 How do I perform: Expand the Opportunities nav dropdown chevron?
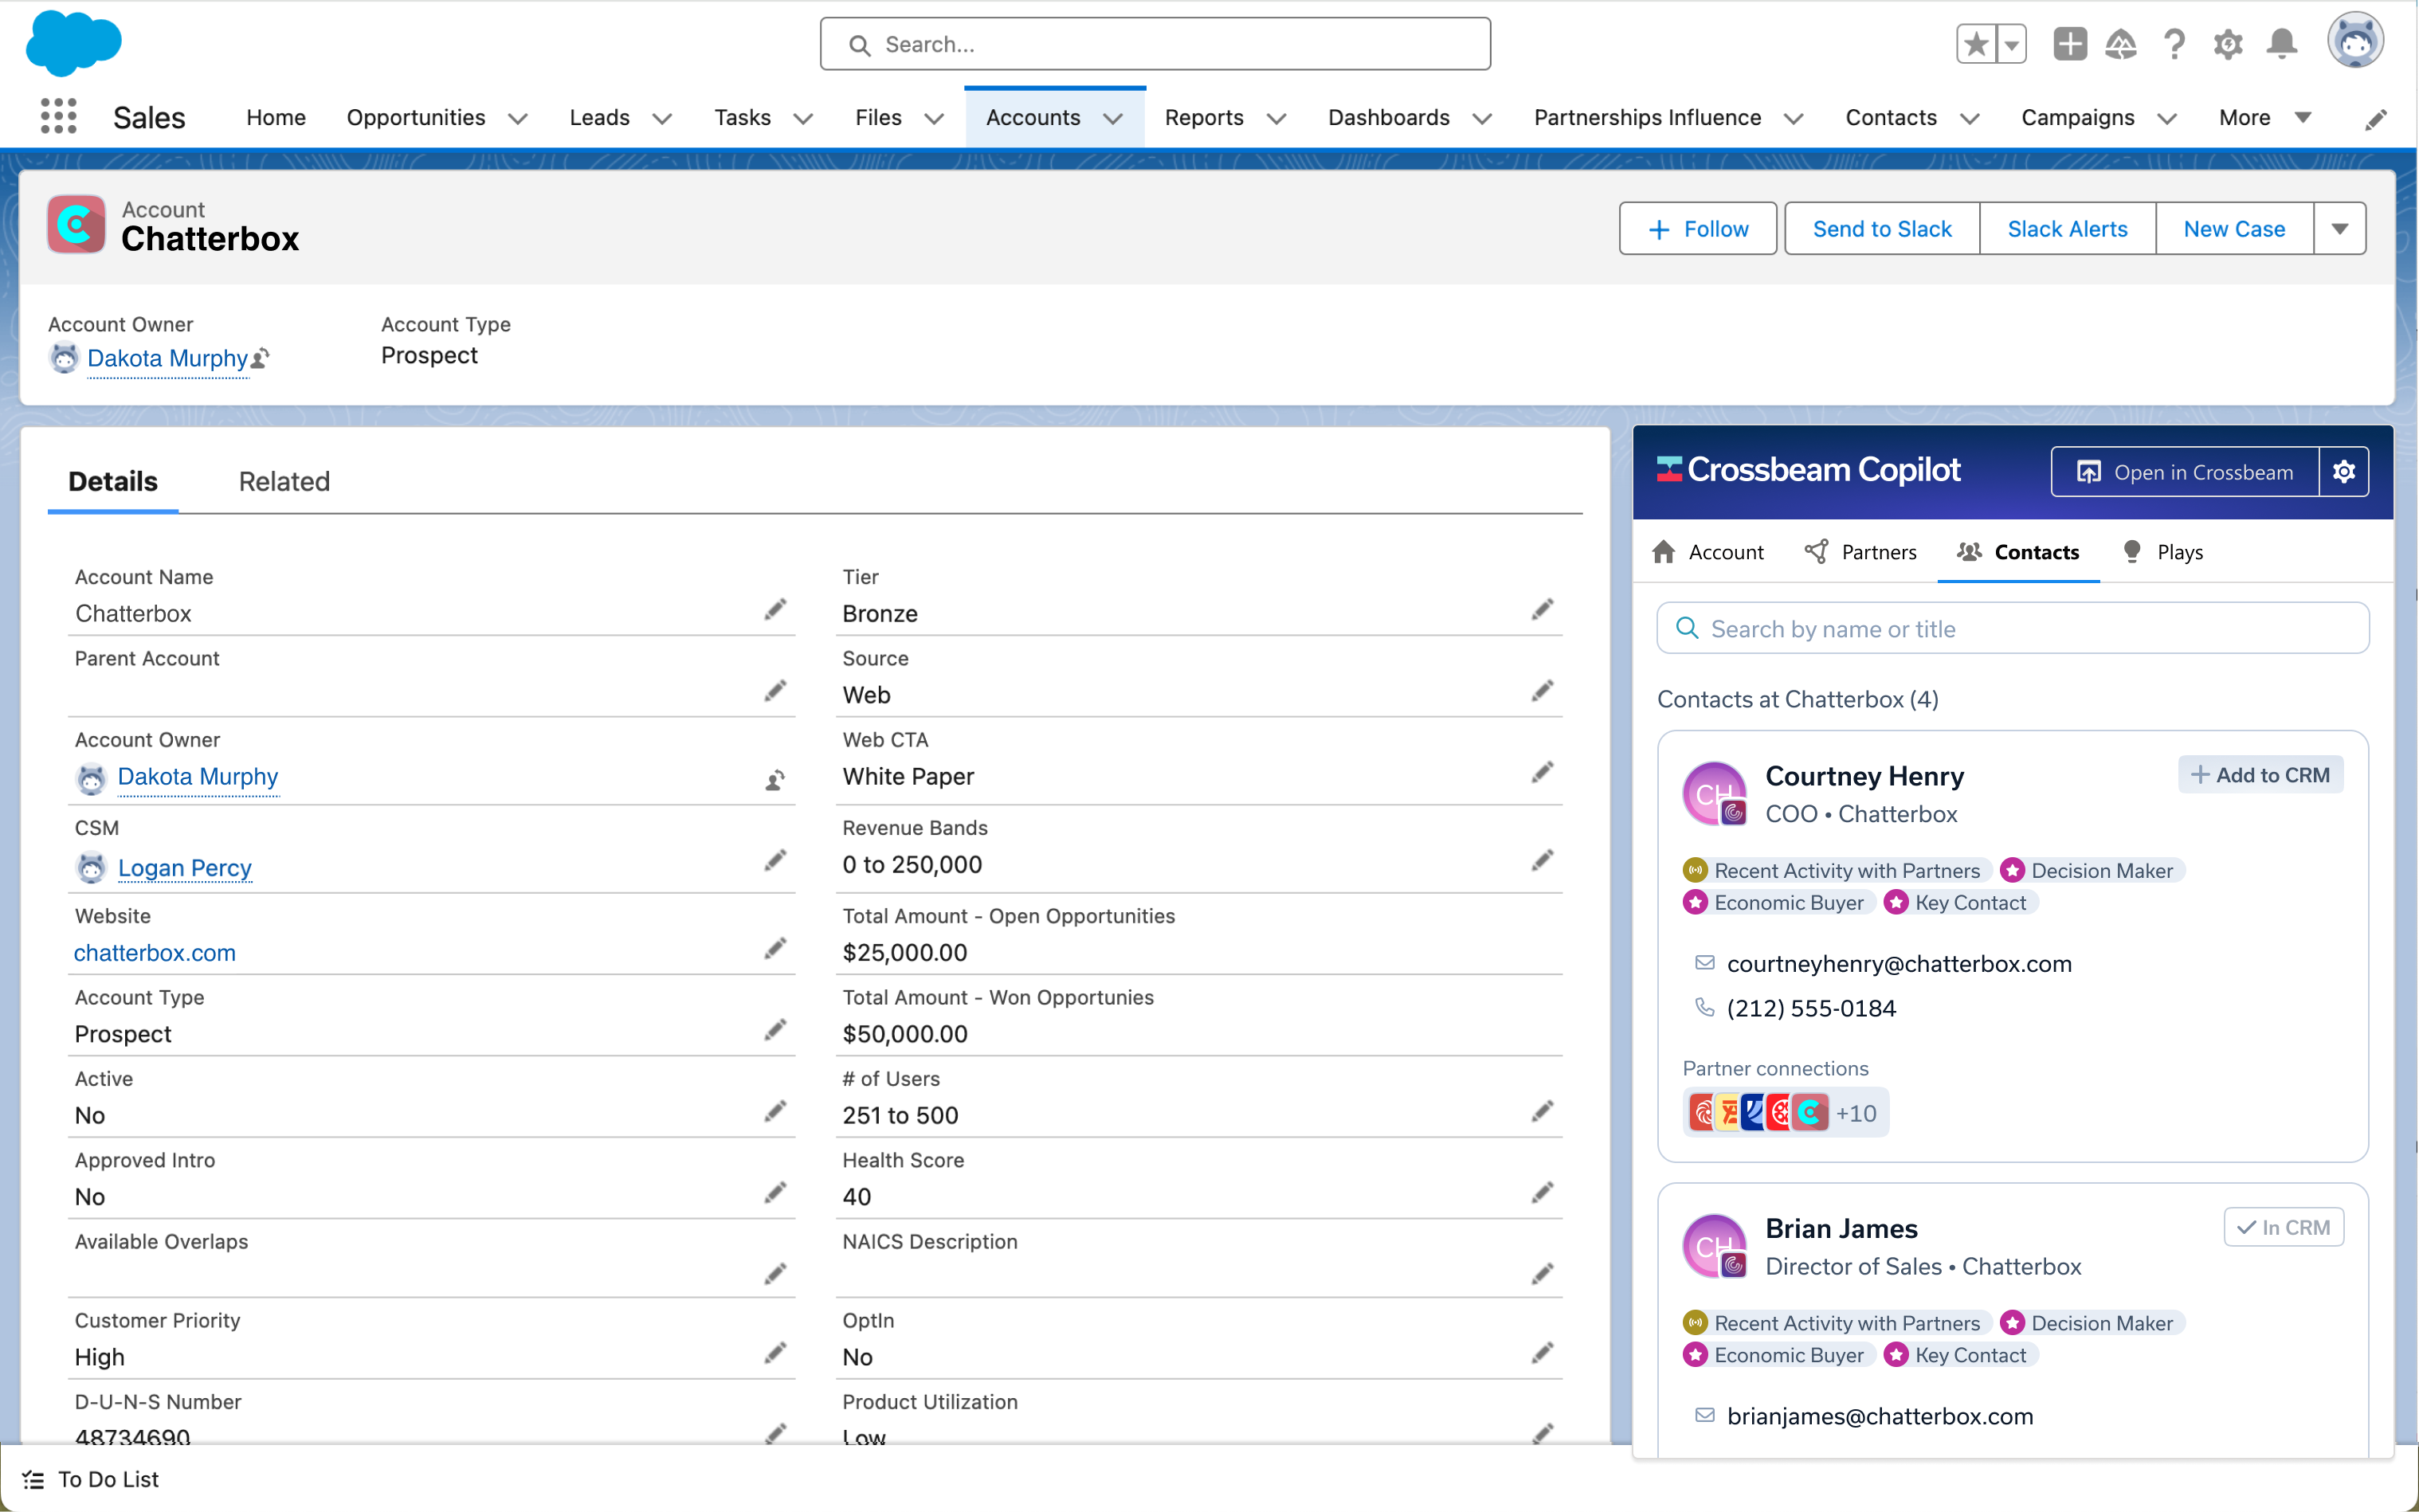pyautogui.click(x=518, y=119)
